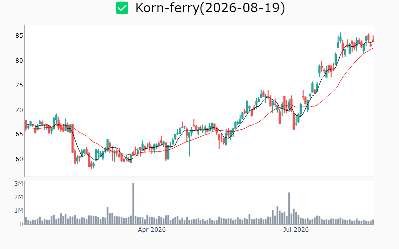
Task: Click the red moving average line end near 82
Action: [373, 48]
